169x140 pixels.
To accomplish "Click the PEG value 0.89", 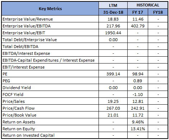I will coord(138,81).
